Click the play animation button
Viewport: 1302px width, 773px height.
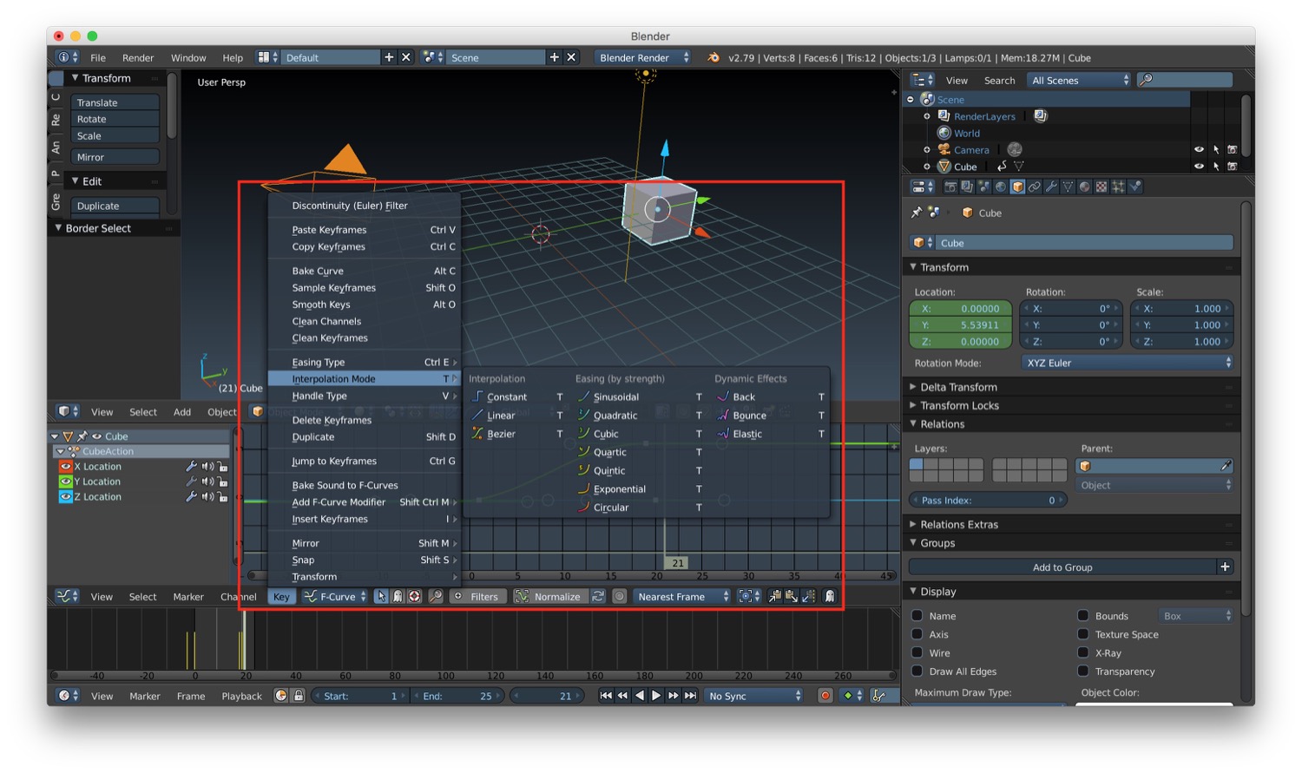point(656,696)
